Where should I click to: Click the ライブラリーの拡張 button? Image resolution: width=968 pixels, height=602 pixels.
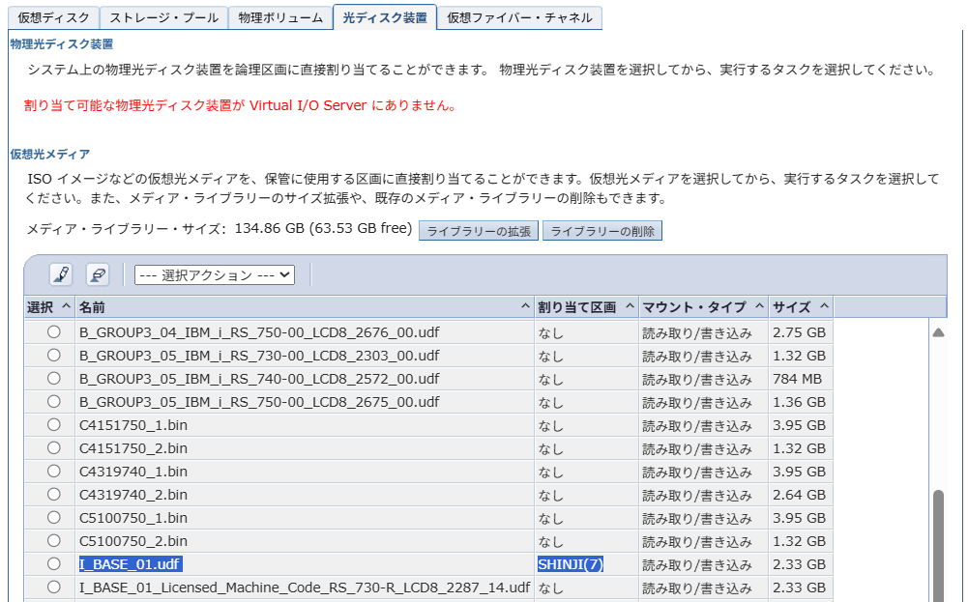pos(479,231)
